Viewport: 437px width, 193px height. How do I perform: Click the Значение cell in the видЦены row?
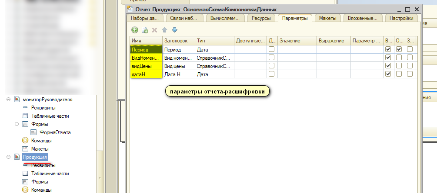point(297,66)
